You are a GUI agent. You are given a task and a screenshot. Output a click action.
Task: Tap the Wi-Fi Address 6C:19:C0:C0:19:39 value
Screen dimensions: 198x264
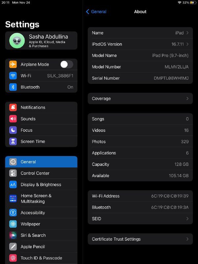(x=170, y=196)
